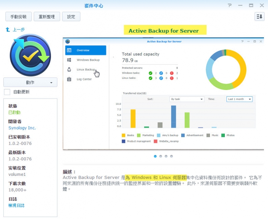This screenshot has width=268, height=219.
Task: Click help icon in preview window title bar
Action: 242,41
